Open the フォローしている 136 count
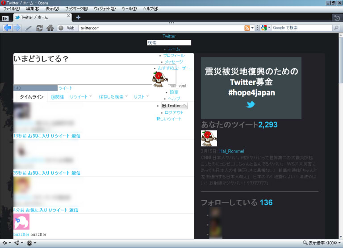The width and height of the screenshot is (343, 248). [266, 203]
